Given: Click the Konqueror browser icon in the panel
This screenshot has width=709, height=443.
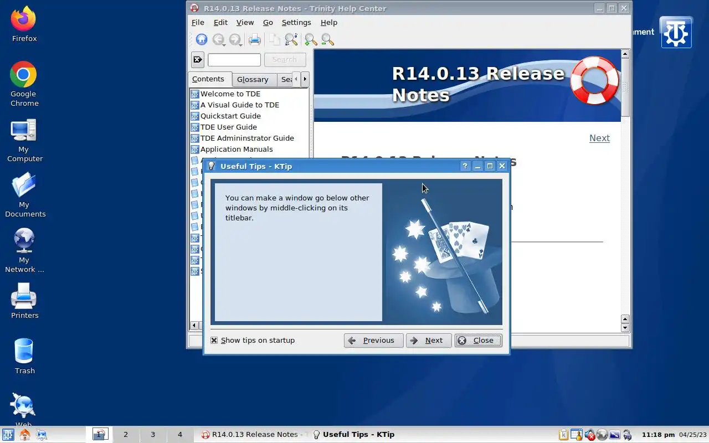Looking at the screenshot, I should (42, 435).
